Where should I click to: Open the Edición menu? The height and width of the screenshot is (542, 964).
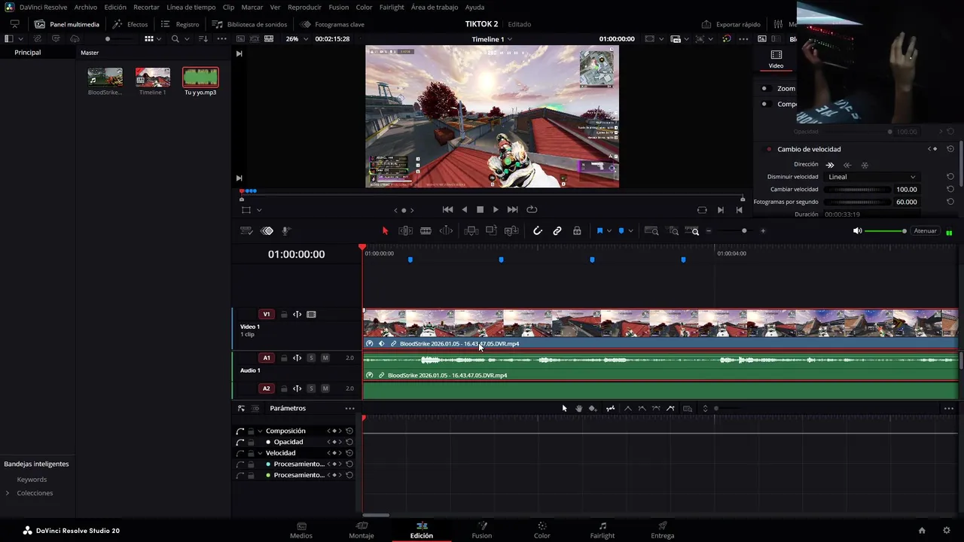pos(115,7)
